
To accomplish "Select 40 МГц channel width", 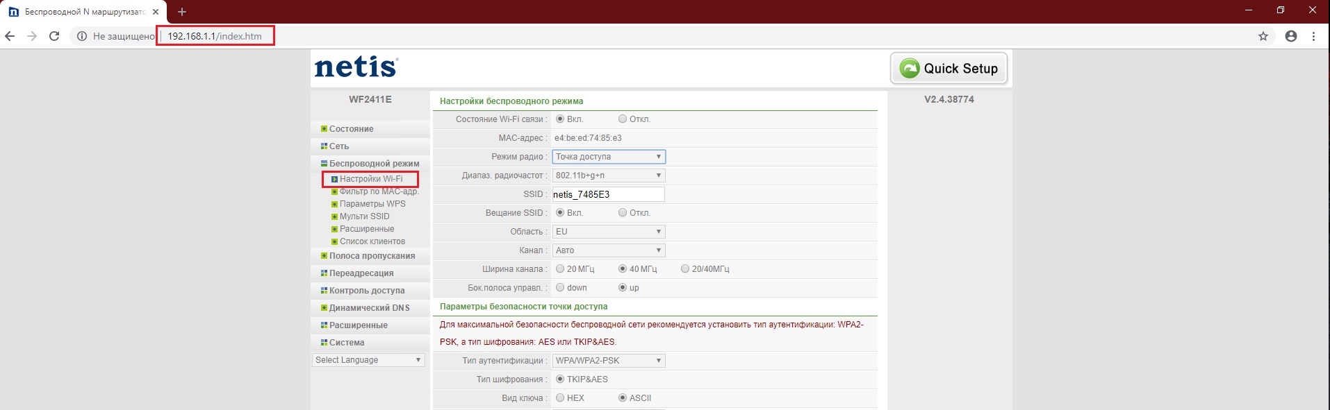I will (x=623, y=269).
